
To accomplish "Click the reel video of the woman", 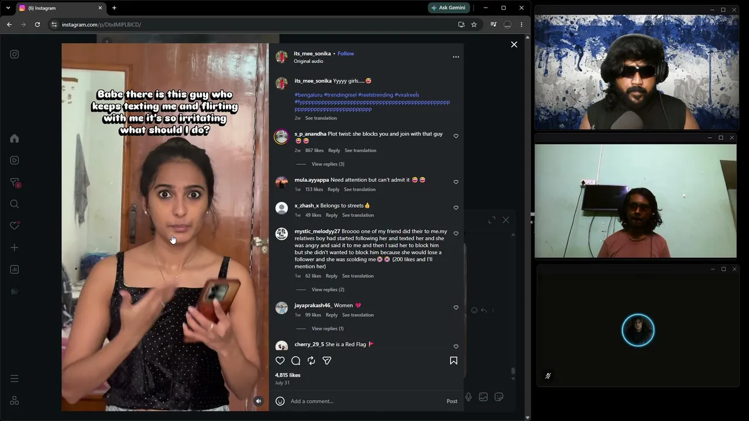I will pyautogui.click(x=165, y=227).
